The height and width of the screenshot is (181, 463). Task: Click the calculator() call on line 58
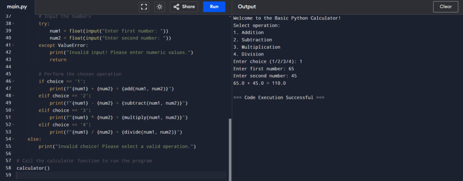(33, 168)
